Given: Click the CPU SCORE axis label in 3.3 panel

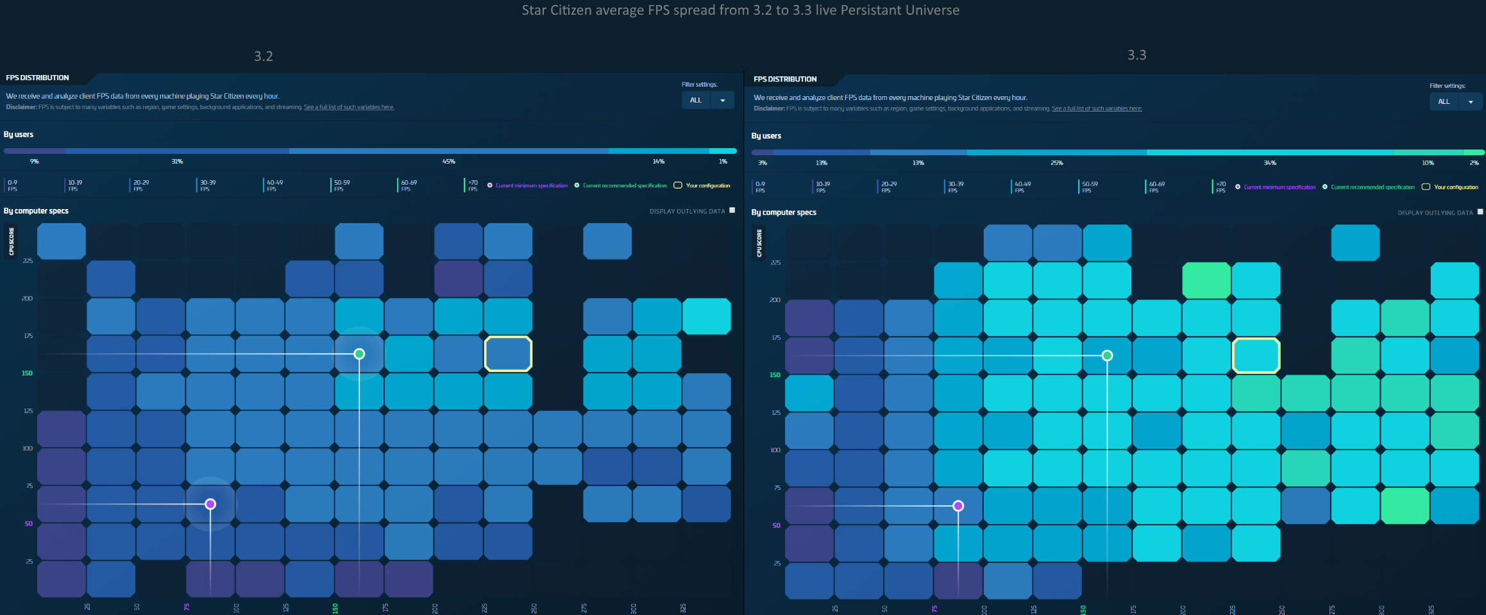Looking at the screenshot, I should tap(759, 243).
